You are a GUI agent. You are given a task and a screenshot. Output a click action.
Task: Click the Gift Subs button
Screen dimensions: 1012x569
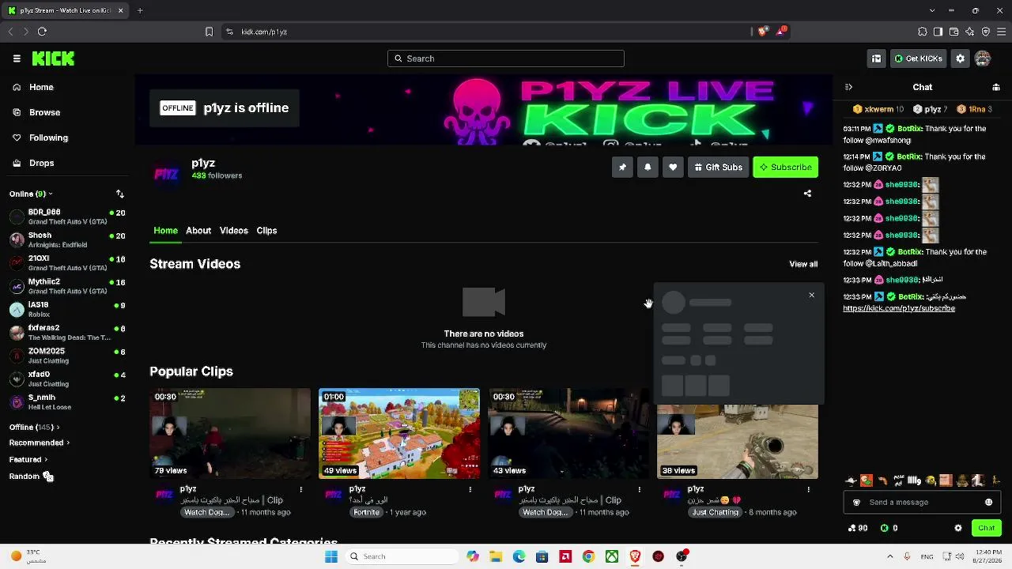click(718, 167)
